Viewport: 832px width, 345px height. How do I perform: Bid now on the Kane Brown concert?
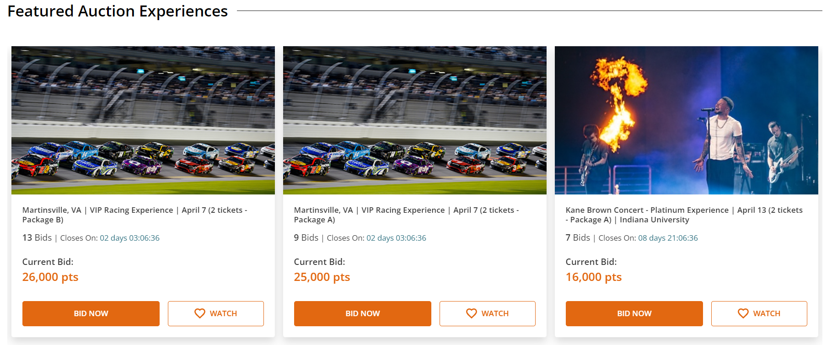coord(634,313)
